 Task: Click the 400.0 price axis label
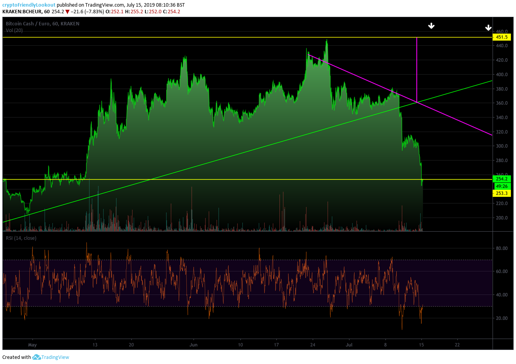click(x=502, y=75)
